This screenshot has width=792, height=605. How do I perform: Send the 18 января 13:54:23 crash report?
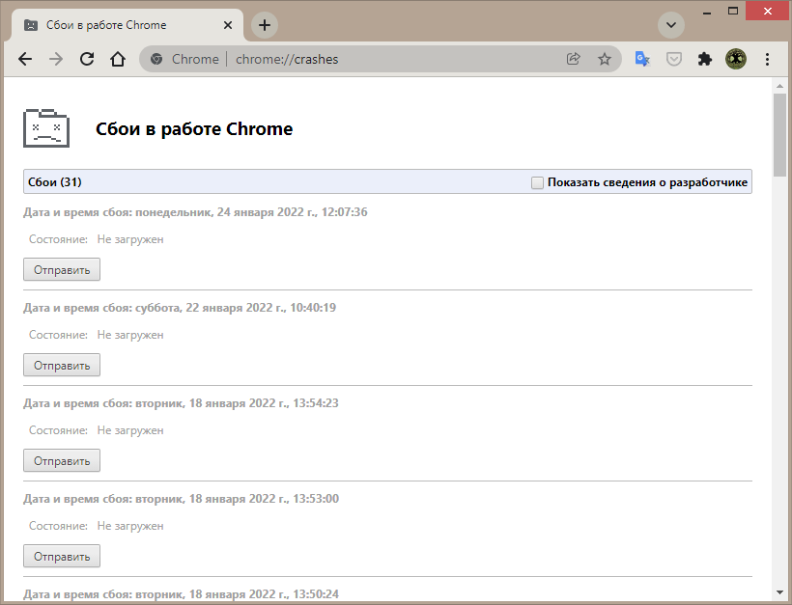[x=62, y=460]
